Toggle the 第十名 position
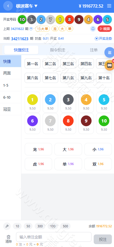Screen dimensions: 114x247 point(104,78)
